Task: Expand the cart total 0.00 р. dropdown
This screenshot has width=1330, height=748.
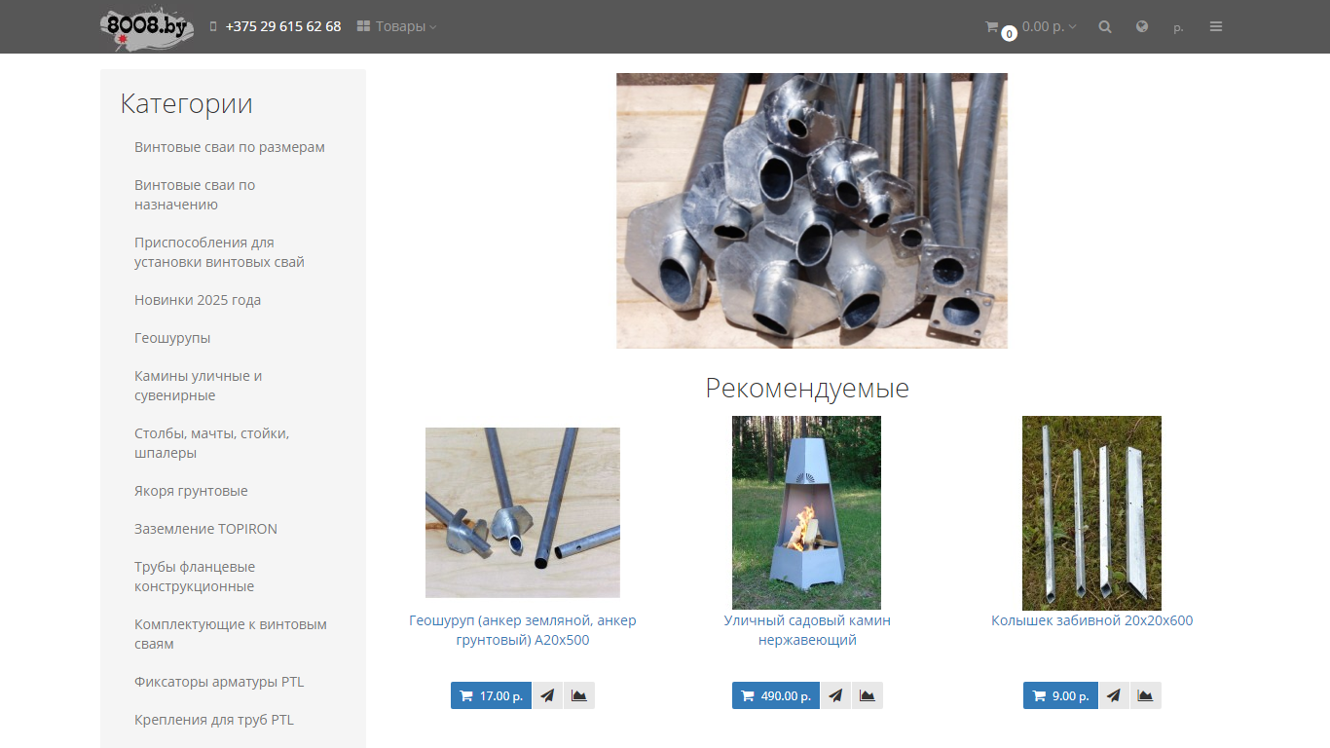Action: pos(1049,26)
